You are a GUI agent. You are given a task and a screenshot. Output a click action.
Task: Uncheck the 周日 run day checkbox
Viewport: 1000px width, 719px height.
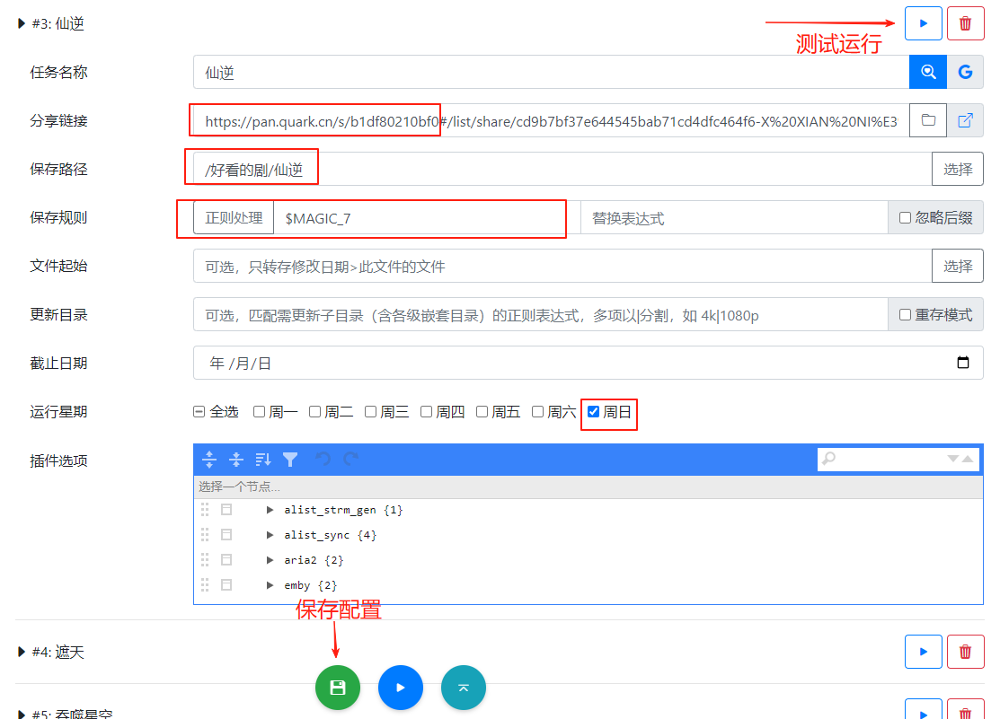click(593, 412)
